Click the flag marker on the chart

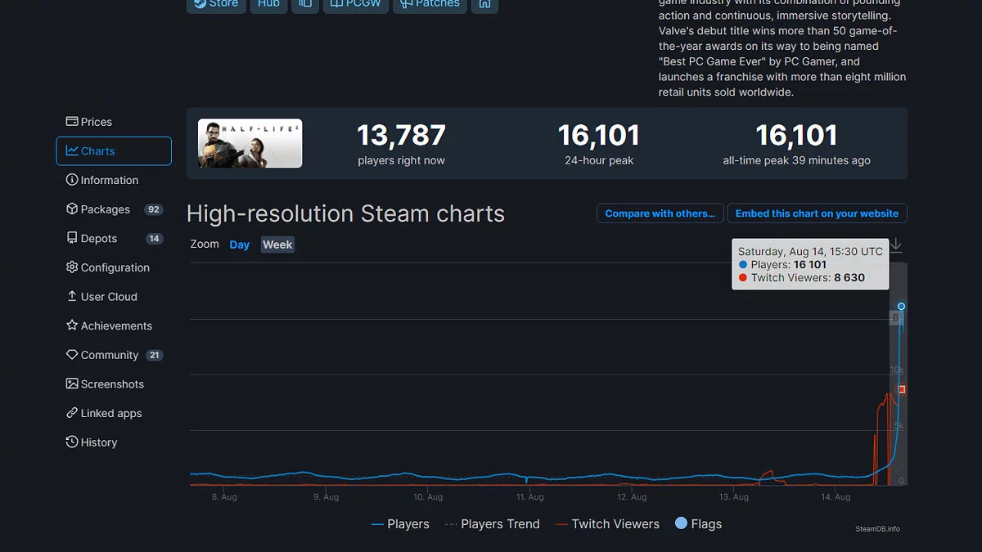coord(895,317)
